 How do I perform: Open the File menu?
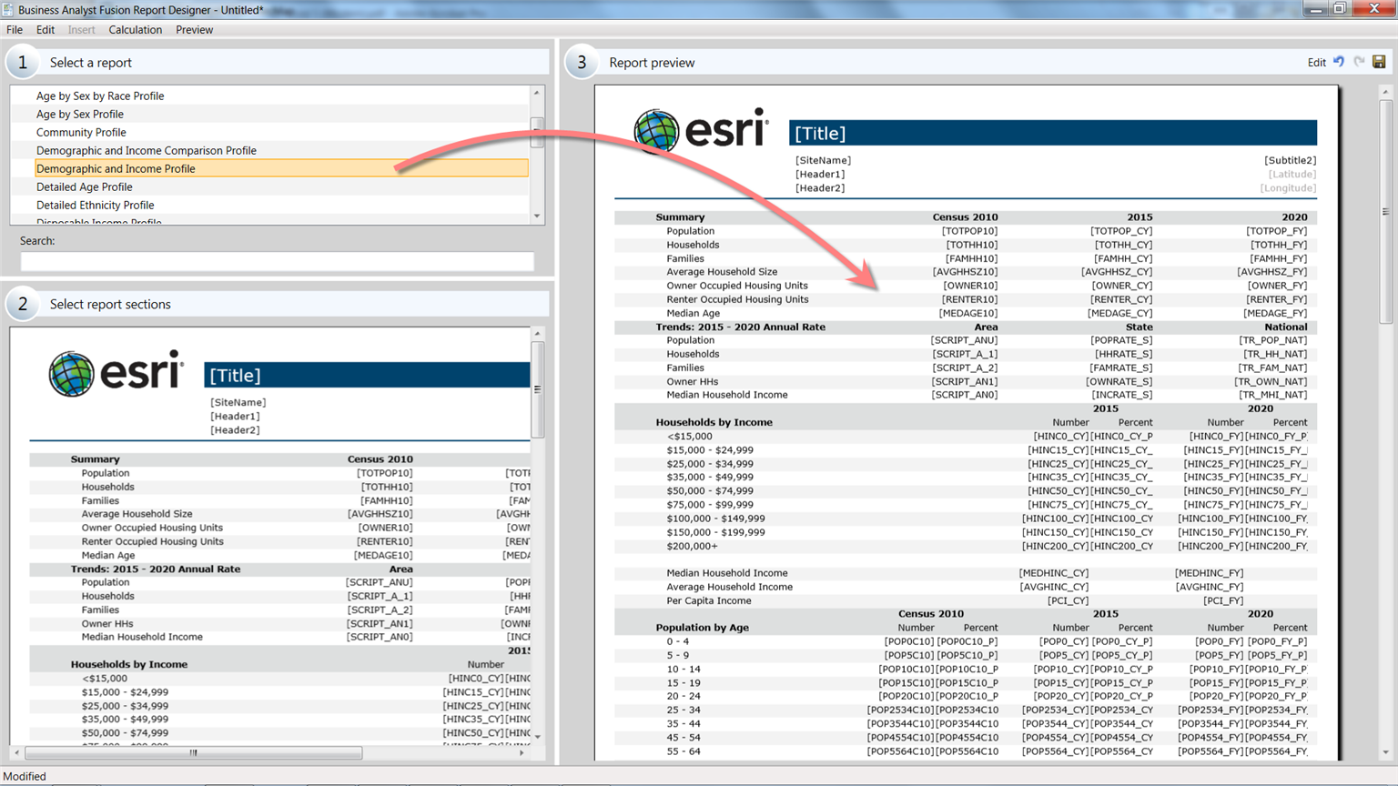tap(15, 30)
